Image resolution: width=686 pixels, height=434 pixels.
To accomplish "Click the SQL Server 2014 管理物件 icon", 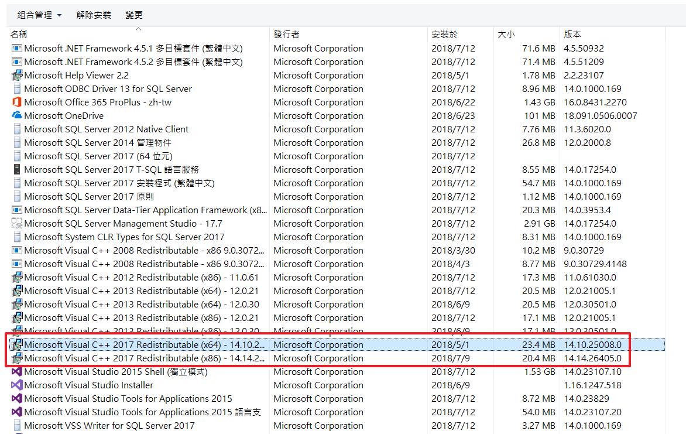I will pyautogui.click(x=16, y=143).
